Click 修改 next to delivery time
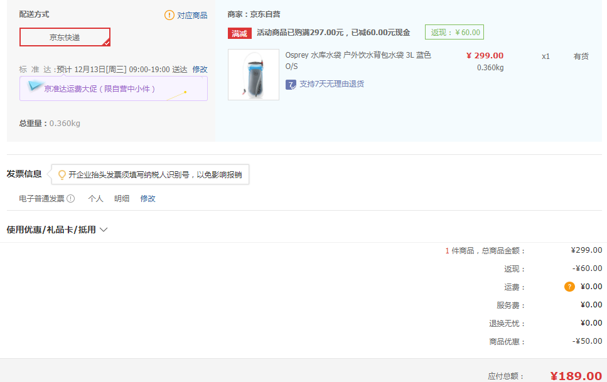The image size is (607, 382). 200,69
